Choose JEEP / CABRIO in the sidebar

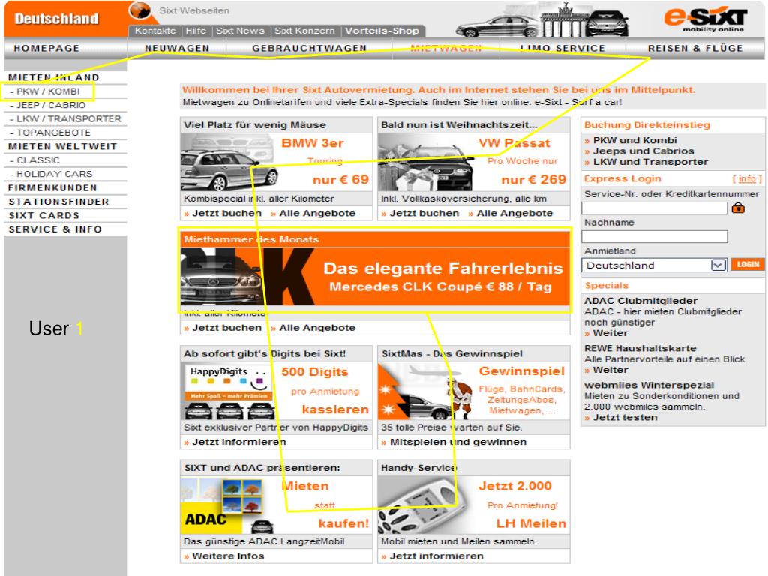(51, 105)
